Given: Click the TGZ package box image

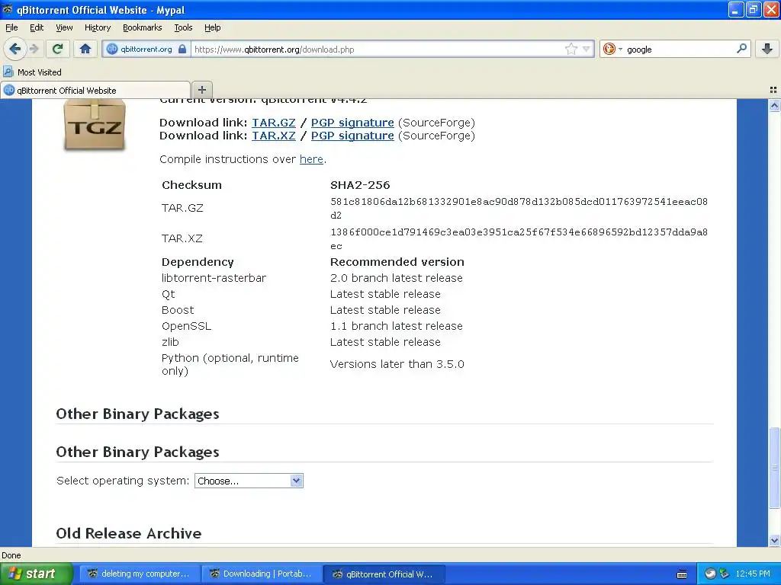Looking at the screenshot, I should pos(94,125).
